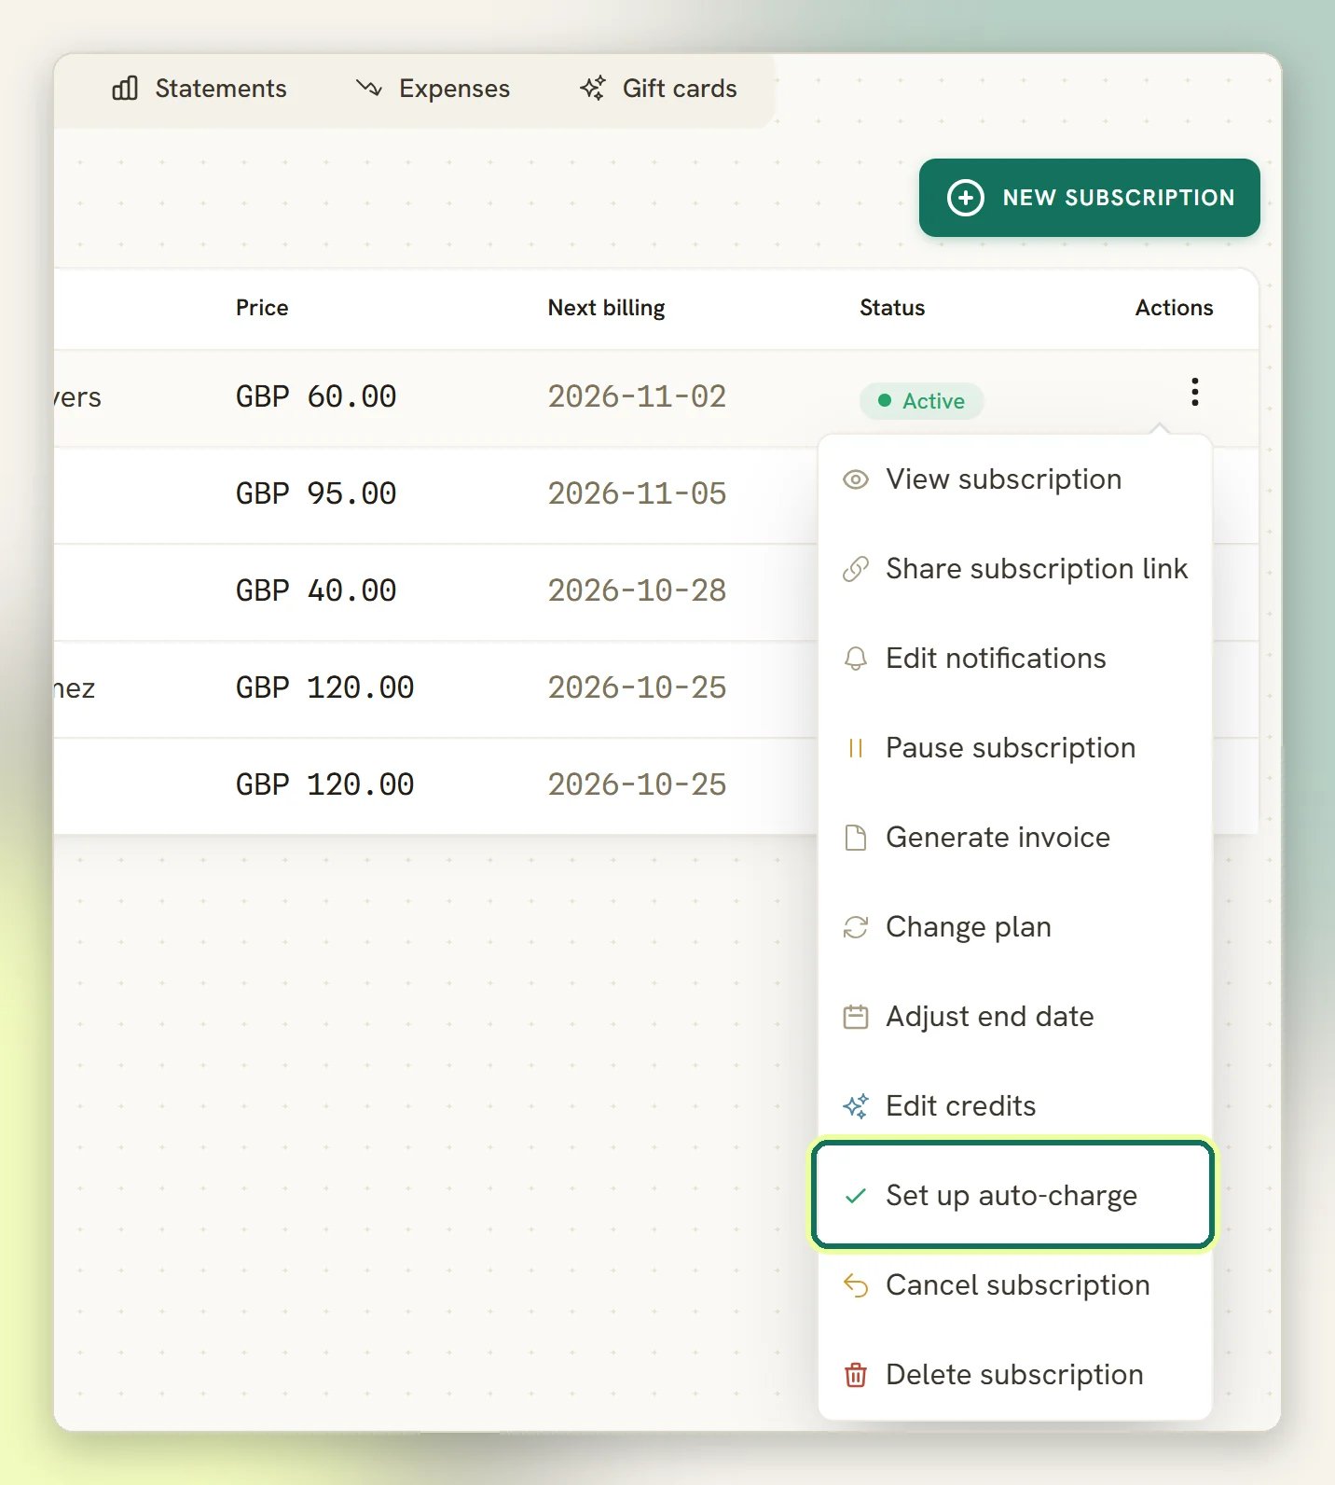Viewport: 1335px width, 1485px height.
Task: Click the undo arrow icon for Cancel subscription
Action: [855, 1285]
